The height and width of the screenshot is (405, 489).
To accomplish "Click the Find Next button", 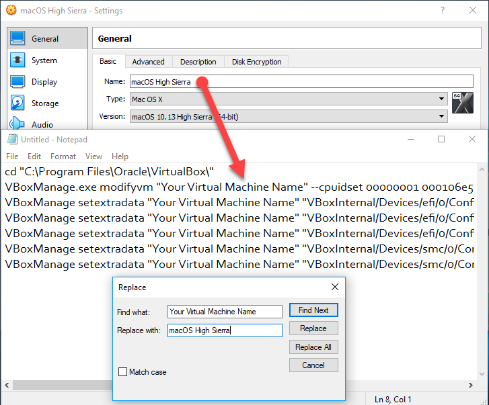I will pos(313,310).
